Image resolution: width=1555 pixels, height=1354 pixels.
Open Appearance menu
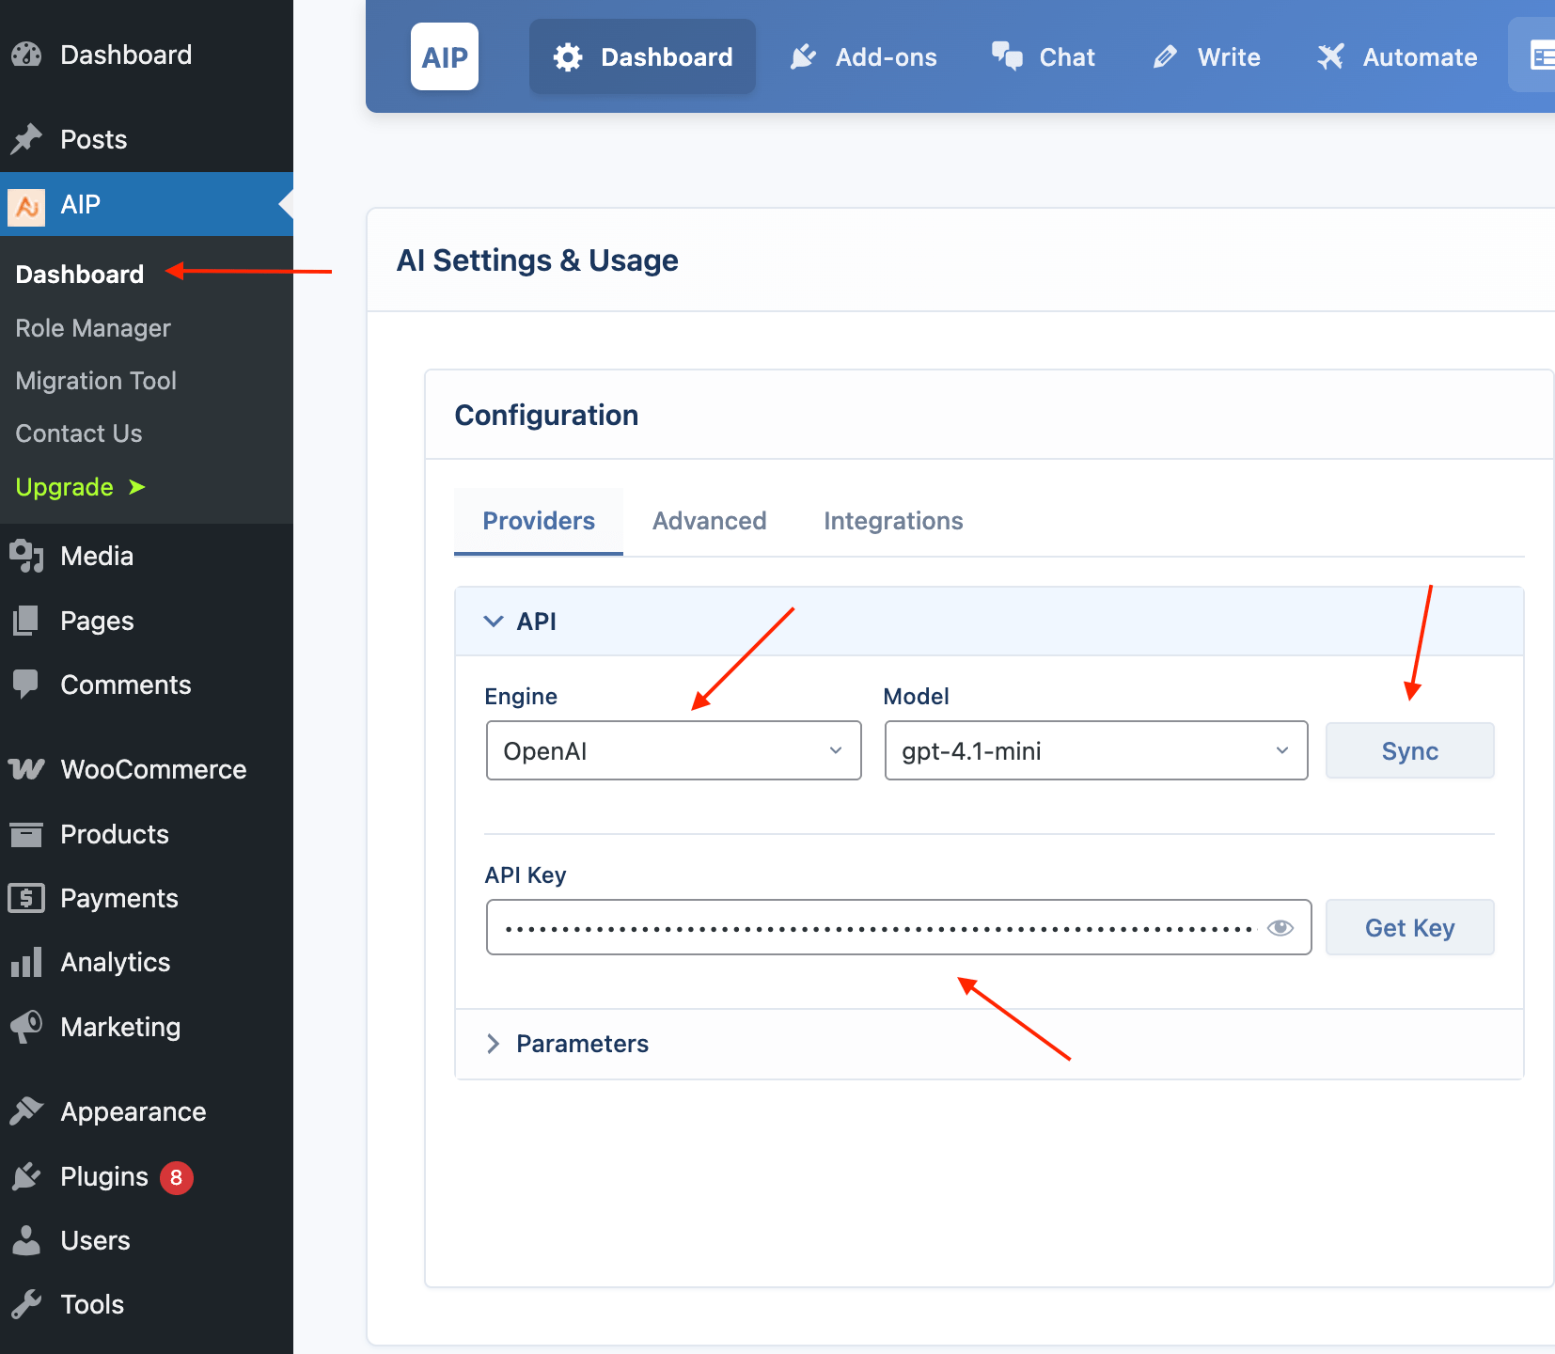click(x=147, y=1111)
